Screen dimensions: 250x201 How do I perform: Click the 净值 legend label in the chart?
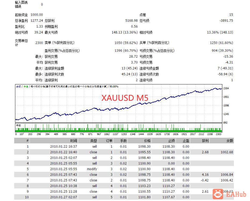tap(26, 87)
